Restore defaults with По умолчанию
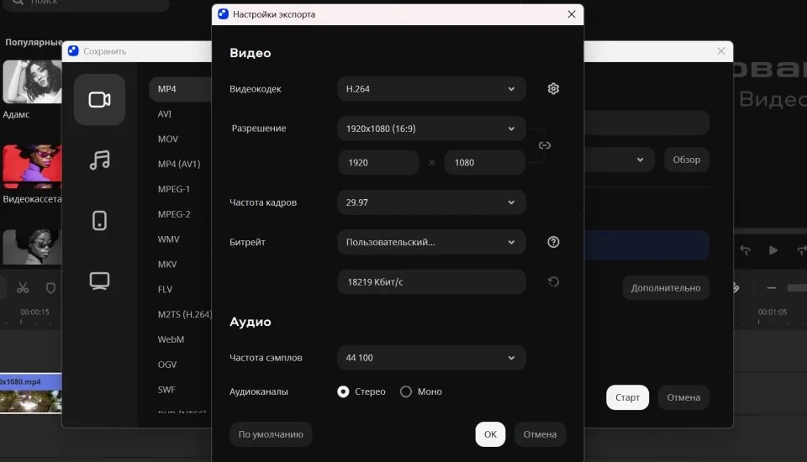This screenshot has height=462, width=807. (x=271, y=435)
